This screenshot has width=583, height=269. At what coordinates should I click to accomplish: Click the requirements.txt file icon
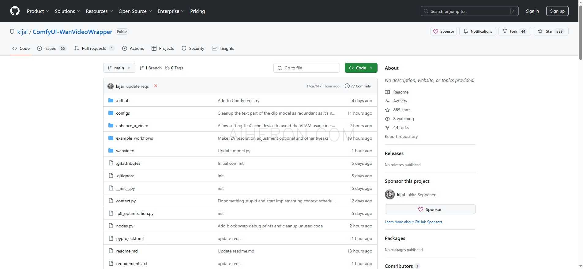[111, 263]
